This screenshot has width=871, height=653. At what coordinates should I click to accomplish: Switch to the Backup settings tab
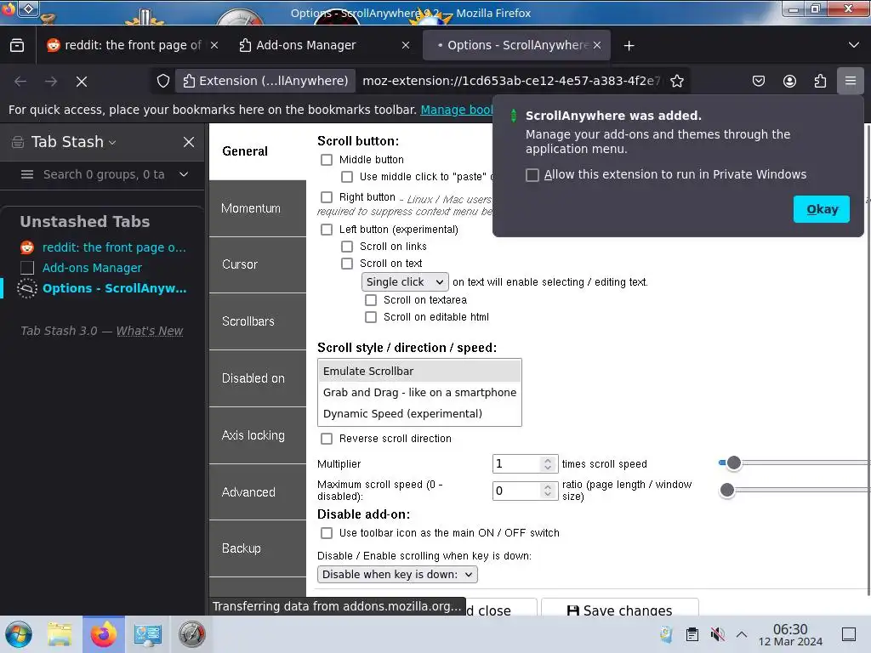(258, 548)
